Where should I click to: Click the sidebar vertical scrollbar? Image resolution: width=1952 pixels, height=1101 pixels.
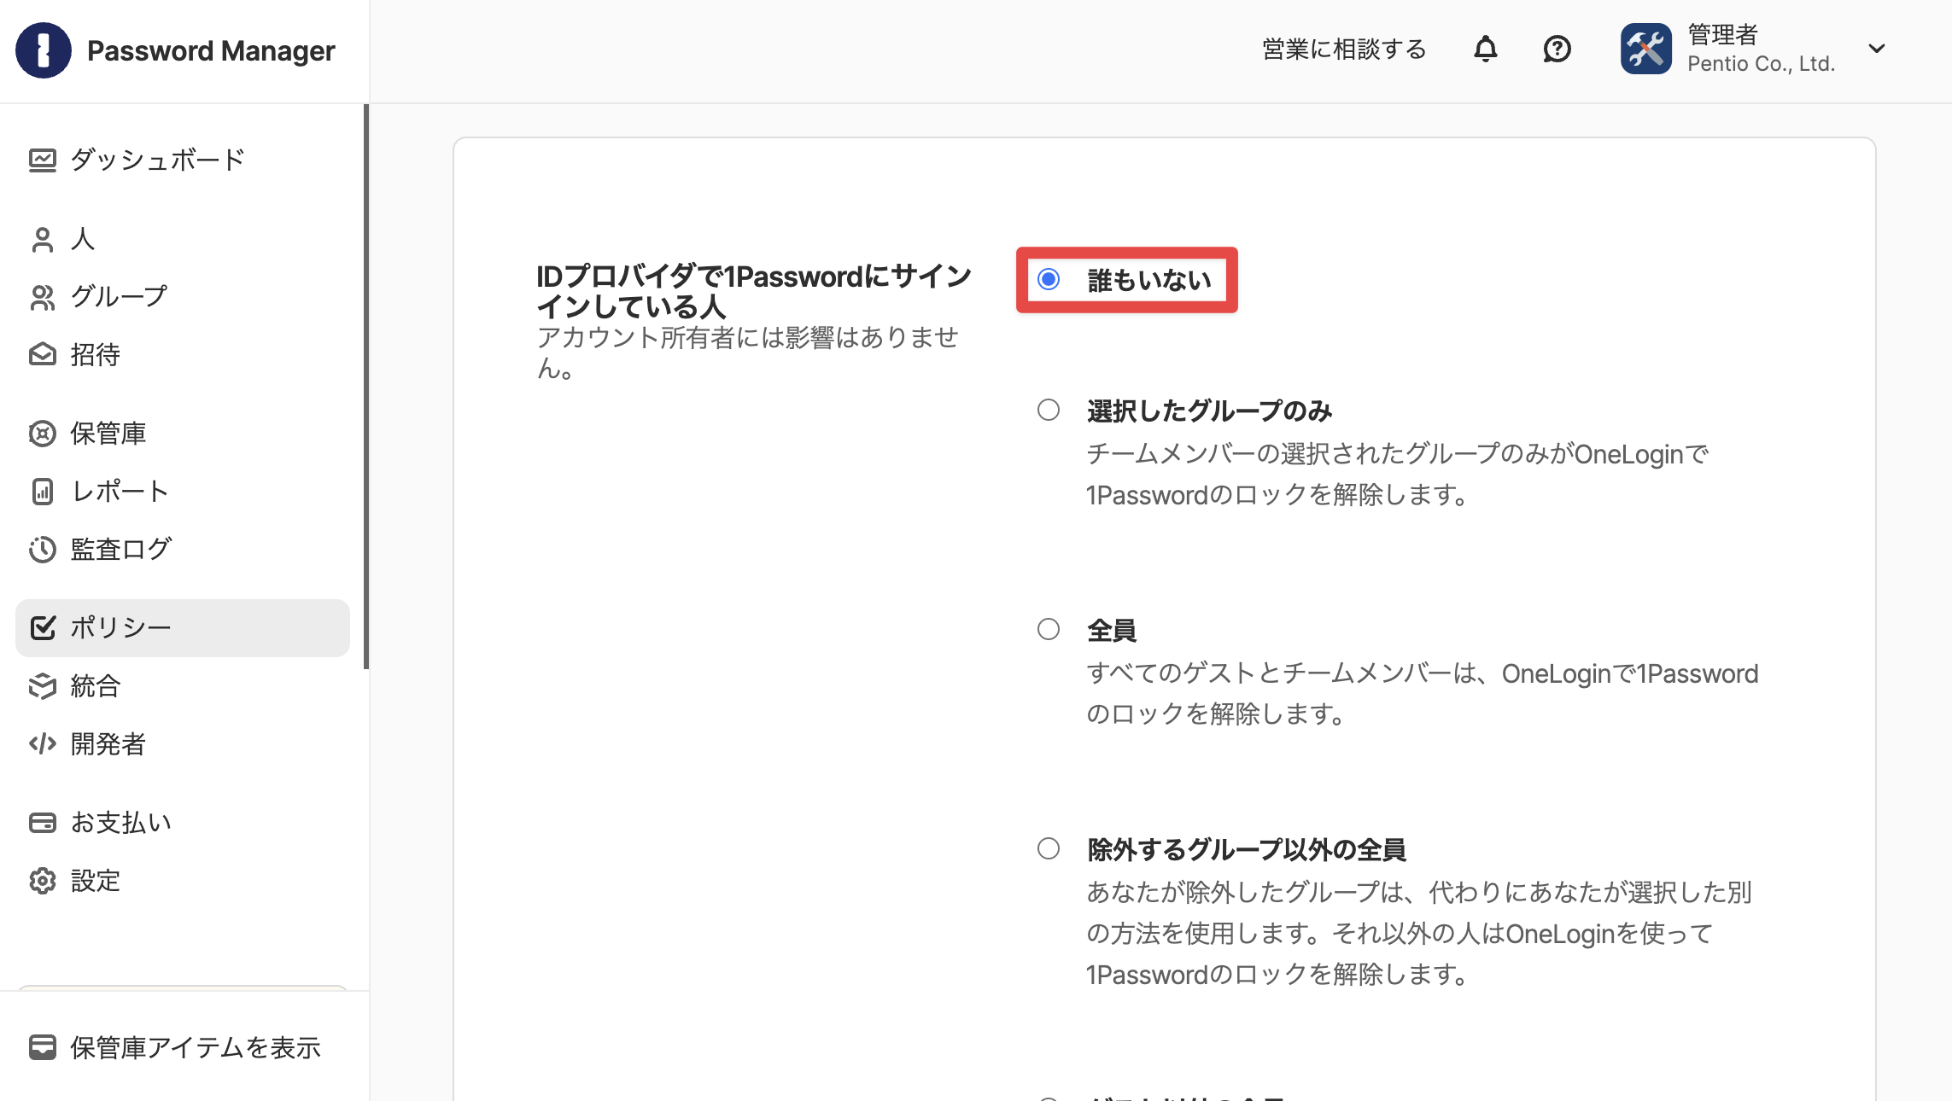[365, 387]
